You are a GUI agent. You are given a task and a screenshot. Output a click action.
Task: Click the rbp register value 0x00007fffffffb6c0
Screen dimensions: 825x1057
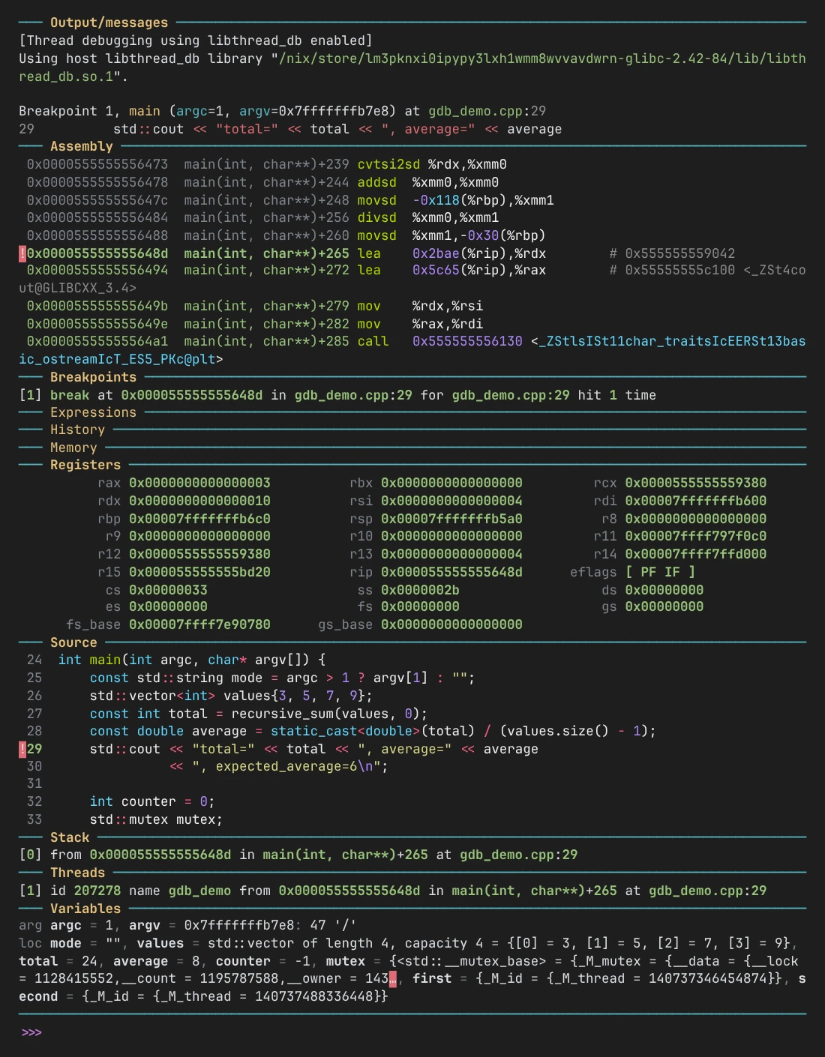pyautogui.click(x=199, y=519)
